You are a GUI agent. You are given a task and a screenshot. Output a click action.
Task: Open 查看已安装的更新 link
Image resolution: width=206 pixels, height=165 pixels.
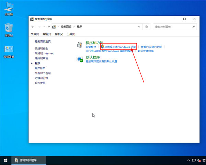151,47
